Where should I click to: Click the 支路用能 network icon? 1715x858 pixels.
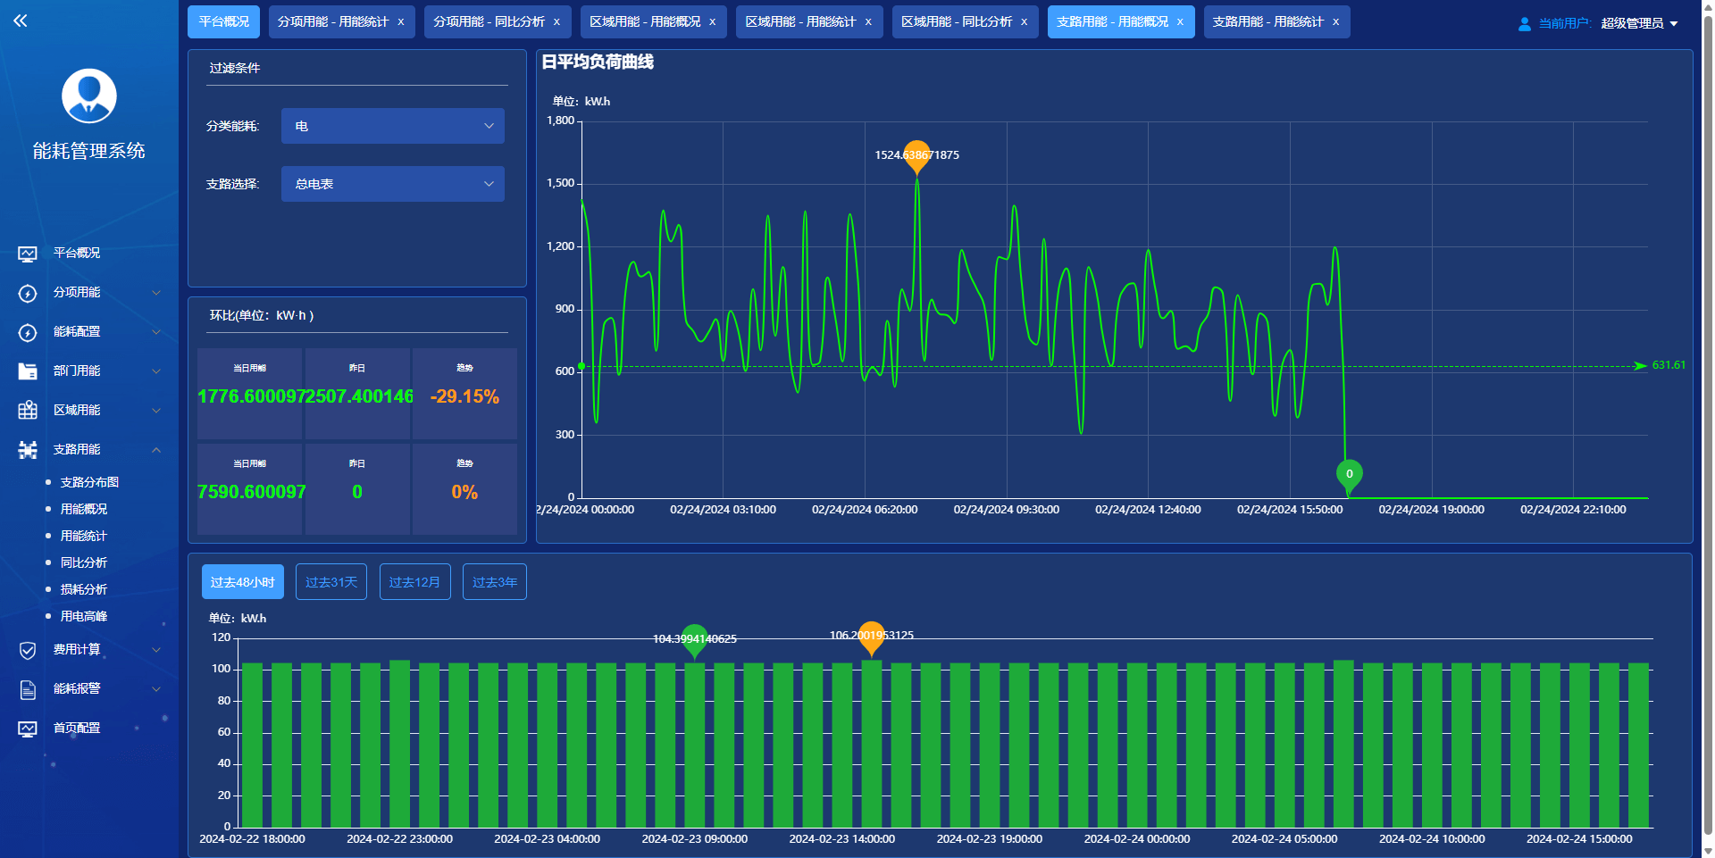coord(28,450)
